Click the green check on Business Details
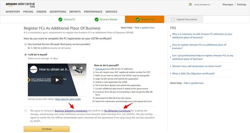This screenshot has width=250, height=133. coord(96,19)
